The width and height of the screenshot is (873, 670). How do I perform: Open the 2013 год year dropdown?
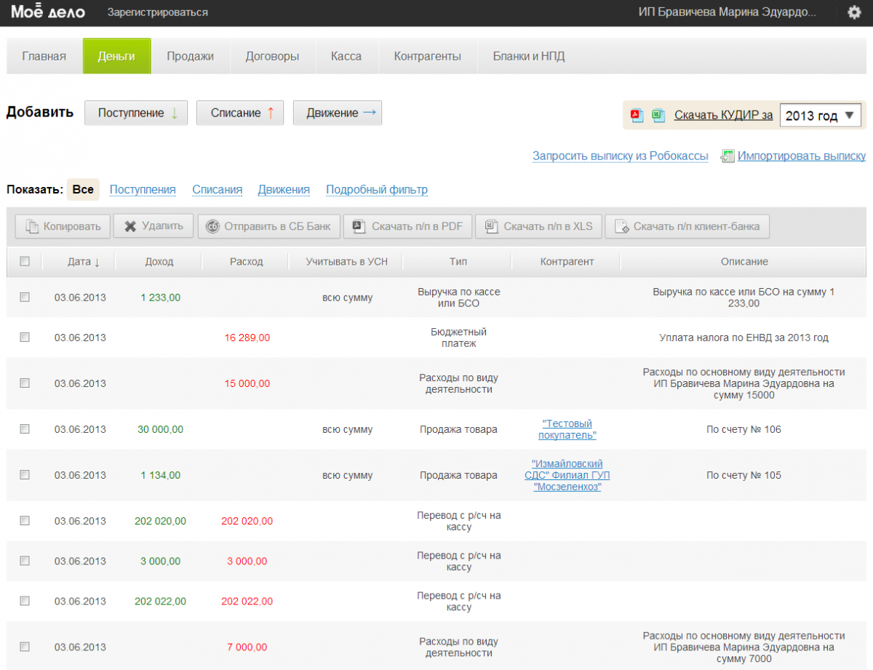(821, 116)
